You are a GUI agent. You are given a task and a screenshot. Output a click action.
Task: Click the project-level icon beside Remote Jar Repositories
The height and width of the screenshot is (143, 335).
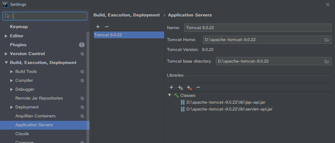[x=82, y=98]
